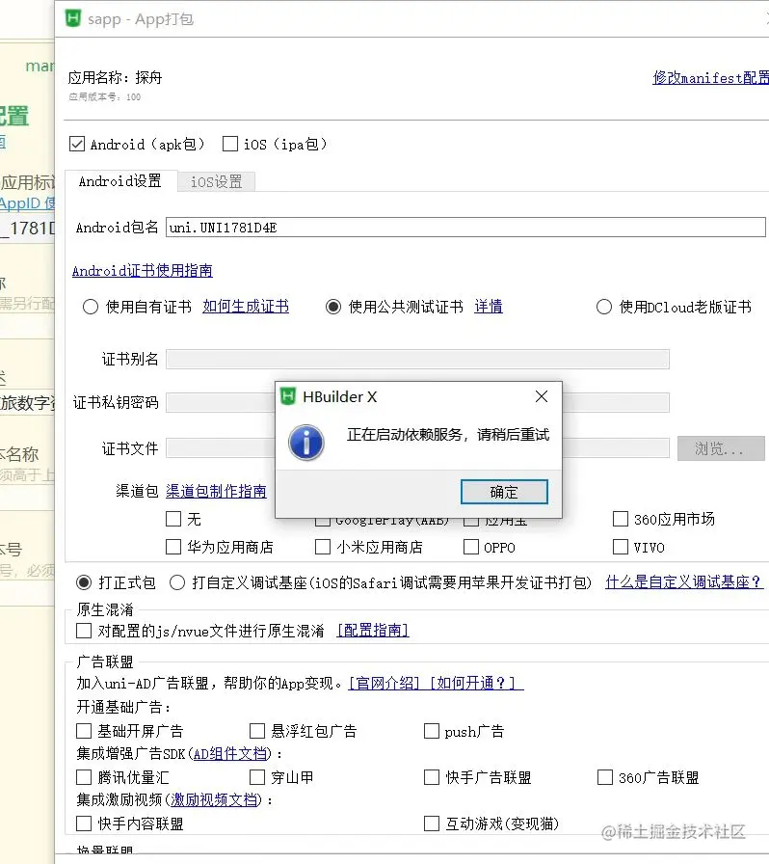Viewport: 769px width, 864px height.
Task: Click the 应用名称: 探舟 text
Action: tap(115, 78)
